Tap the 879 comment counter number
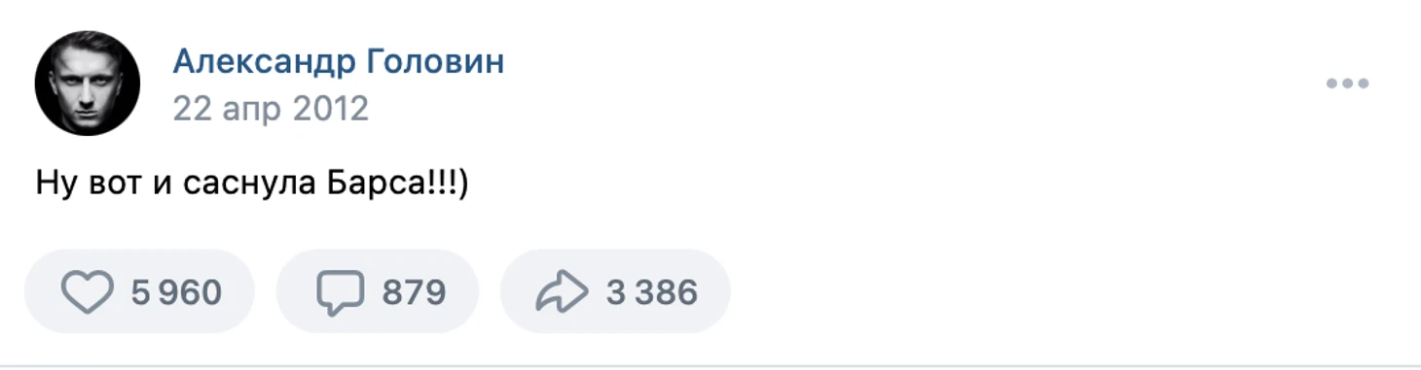This screenshot has width=1421, height=370. tap(414, 292)
